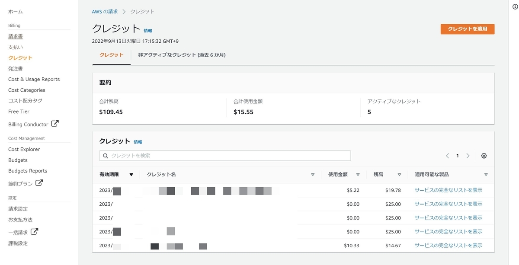Click the クレジットを適用 button

pyautogui.click(x=468, y=29)
